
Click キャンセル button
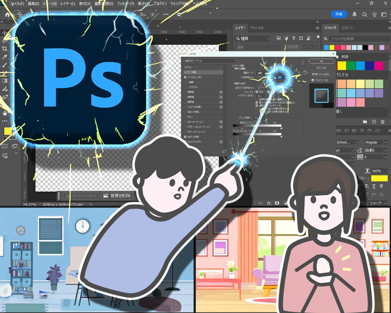coord(321,68)
